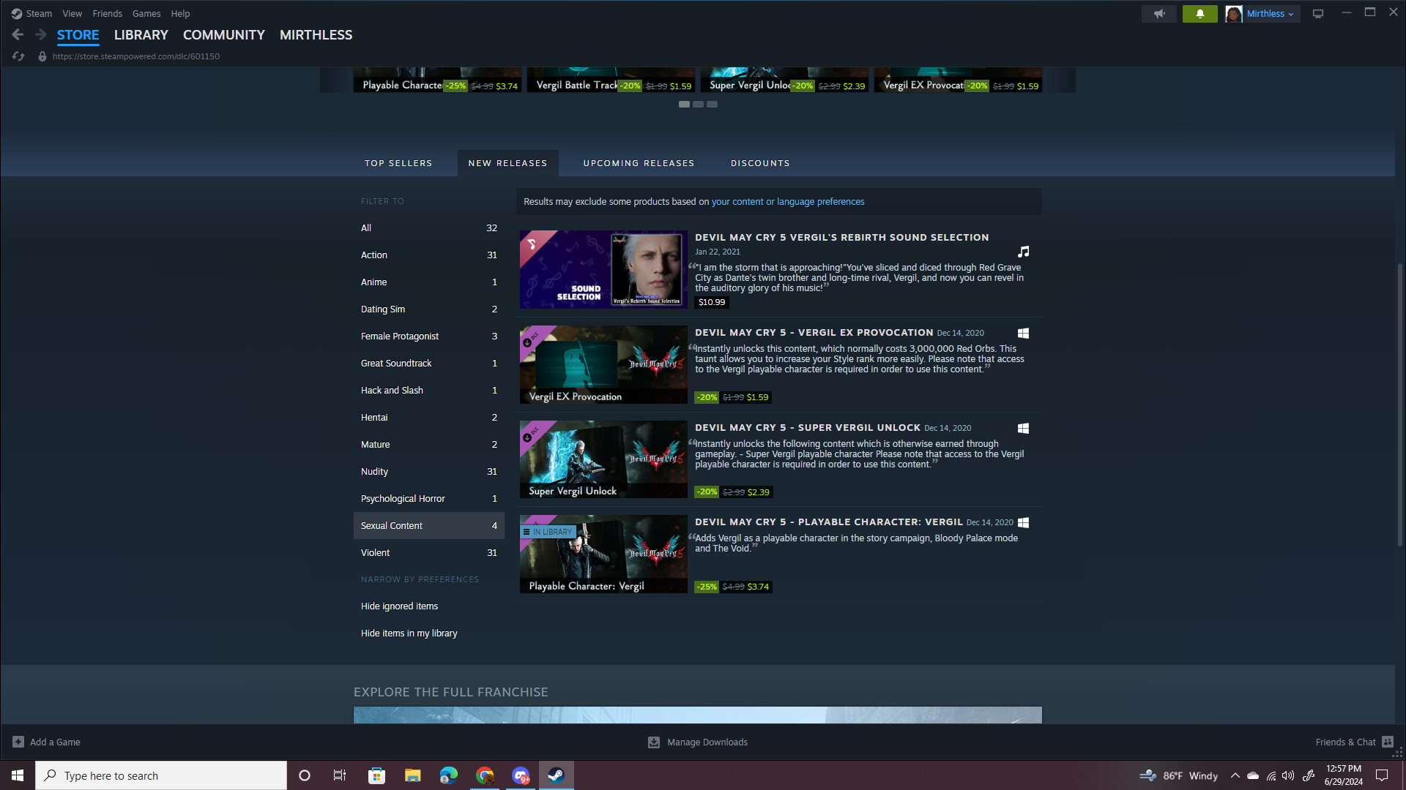The height and width of the screenshot is (790, 1406).
Task: Switch to the Top Sellers tab
Action: (x=398, y=162)
